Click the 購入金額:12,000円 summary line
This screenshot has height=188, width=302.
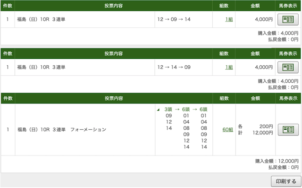point(277,161)
